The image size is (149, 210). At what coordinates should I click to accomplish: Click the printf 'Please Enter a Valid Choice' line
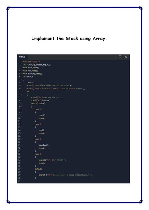pyautogui.click(x=66, y=175)
